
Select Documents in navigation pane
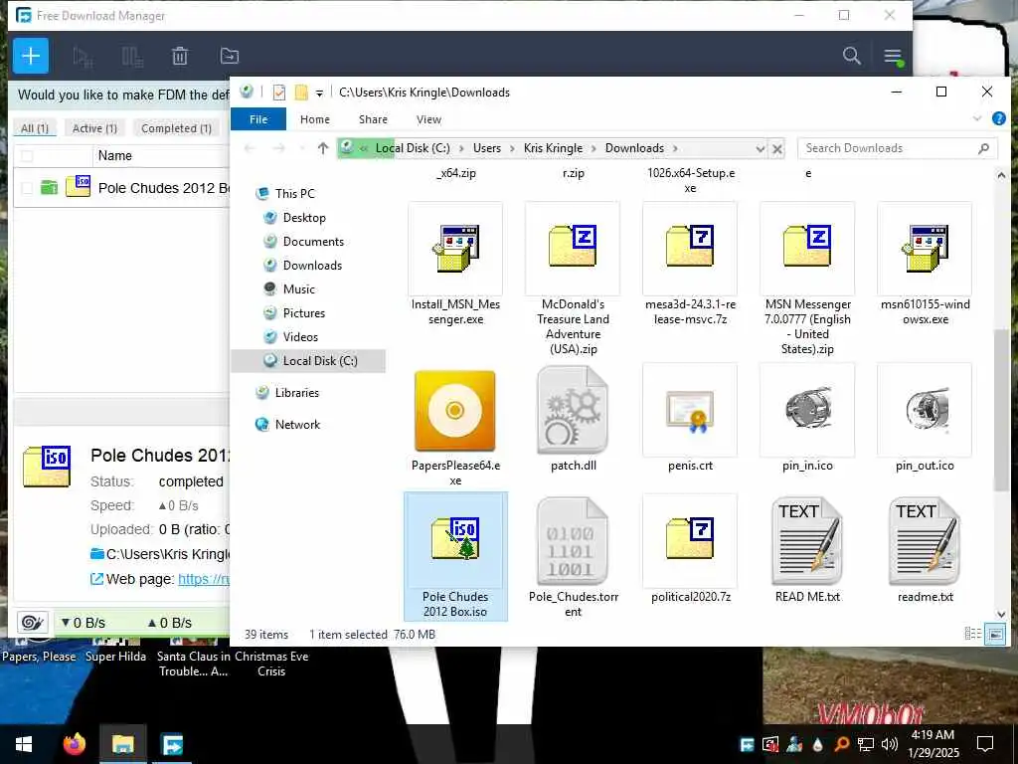pos(313,242)
